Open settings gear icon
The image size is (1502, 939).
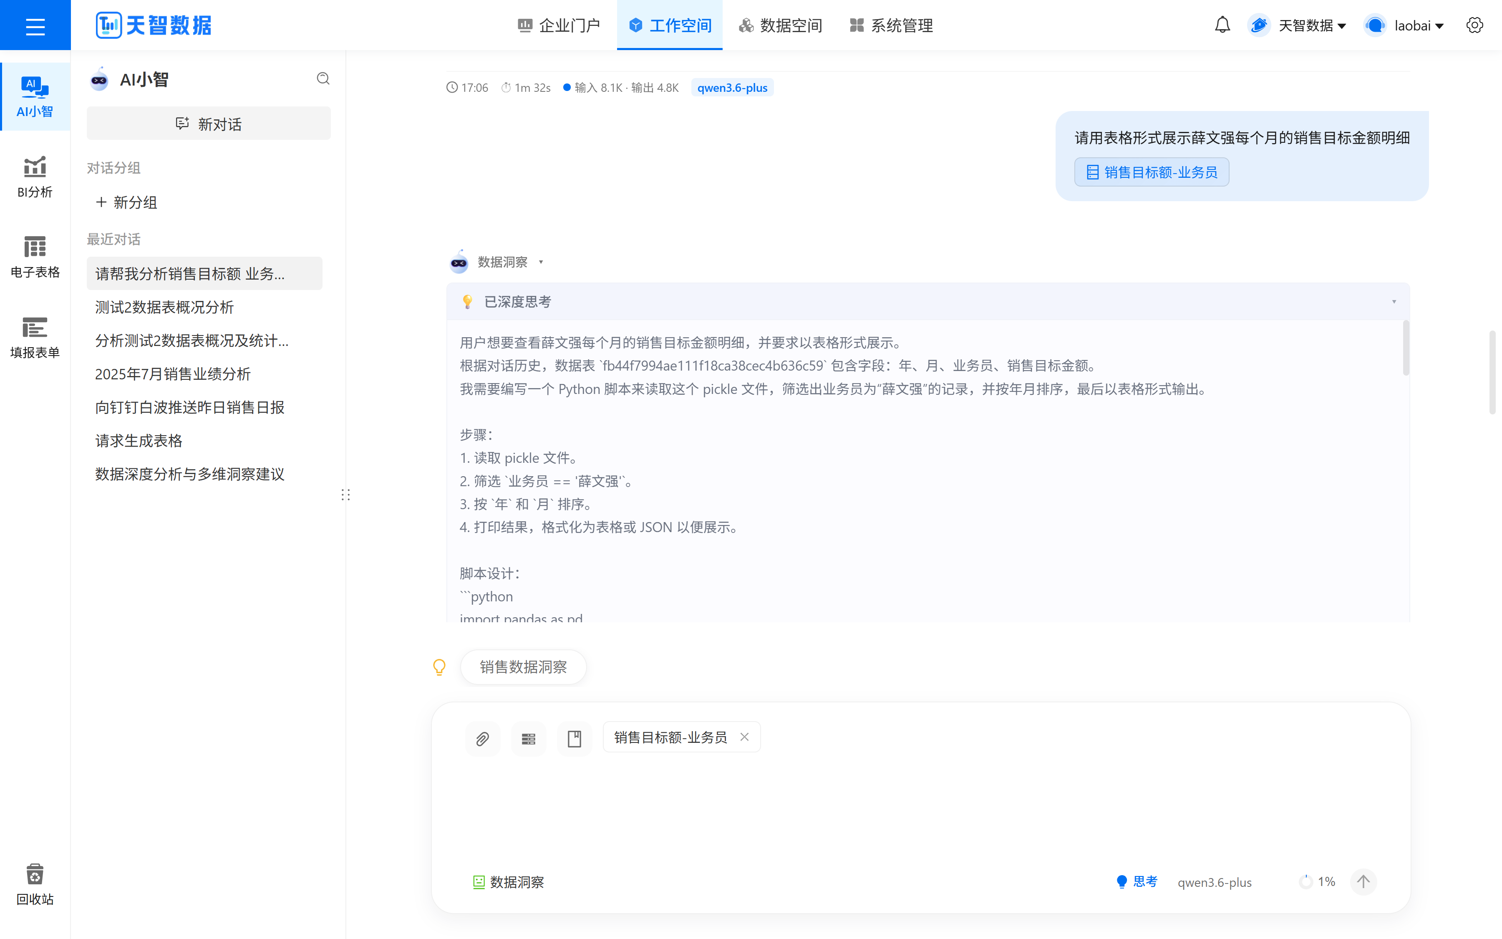pyautogui.click(x=1475, y=25)
